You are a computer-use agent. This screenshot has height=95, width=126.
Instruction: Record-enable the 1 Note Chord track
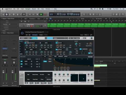pos(31,26)
